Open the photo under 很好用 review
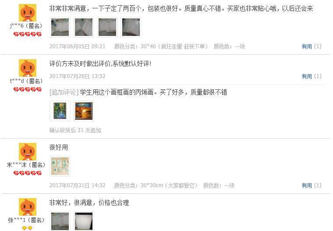The width and height of the screenshot is (333, 231). click(x=60, y=166)
